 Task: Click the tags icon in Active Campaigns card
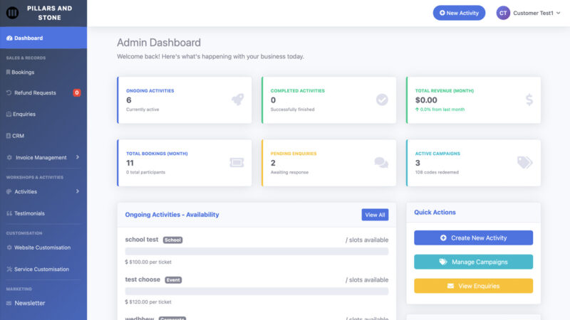pos(524,162)
